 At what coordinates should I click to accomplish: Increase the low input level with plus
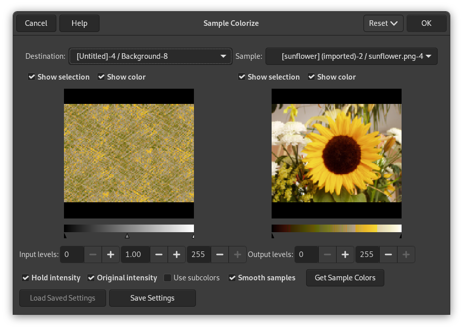pos(111,254)
